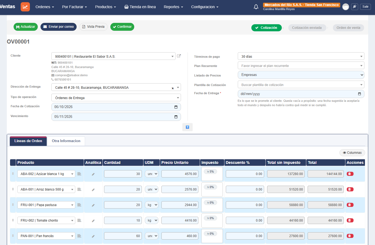
Task: Remove 0% tax tag on Pan francés row
Action: [208, 234]
